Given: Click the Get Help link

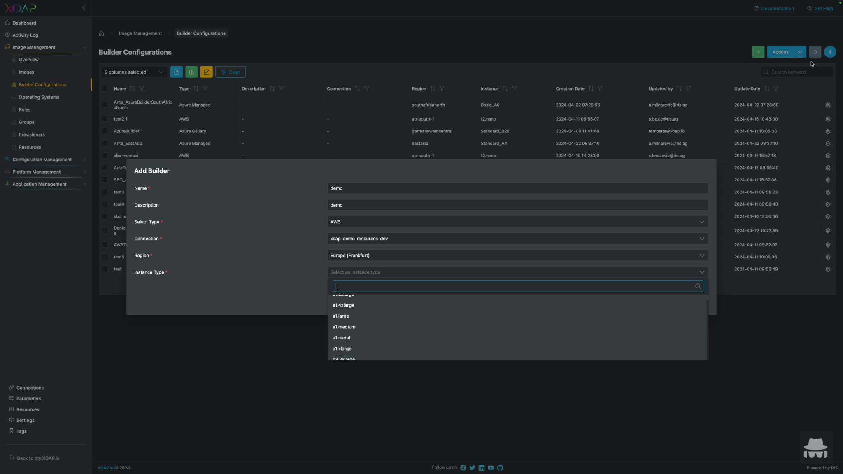Looking at the screenshot, I should coord(820,8).
